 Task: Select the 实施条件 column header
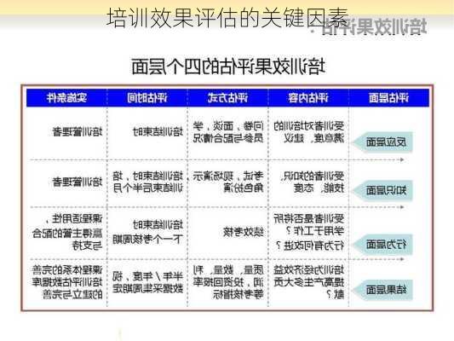[67, 98]
